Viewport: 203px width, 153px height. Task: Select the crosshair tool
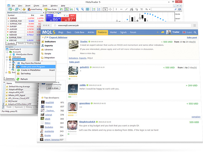(110, 9)
